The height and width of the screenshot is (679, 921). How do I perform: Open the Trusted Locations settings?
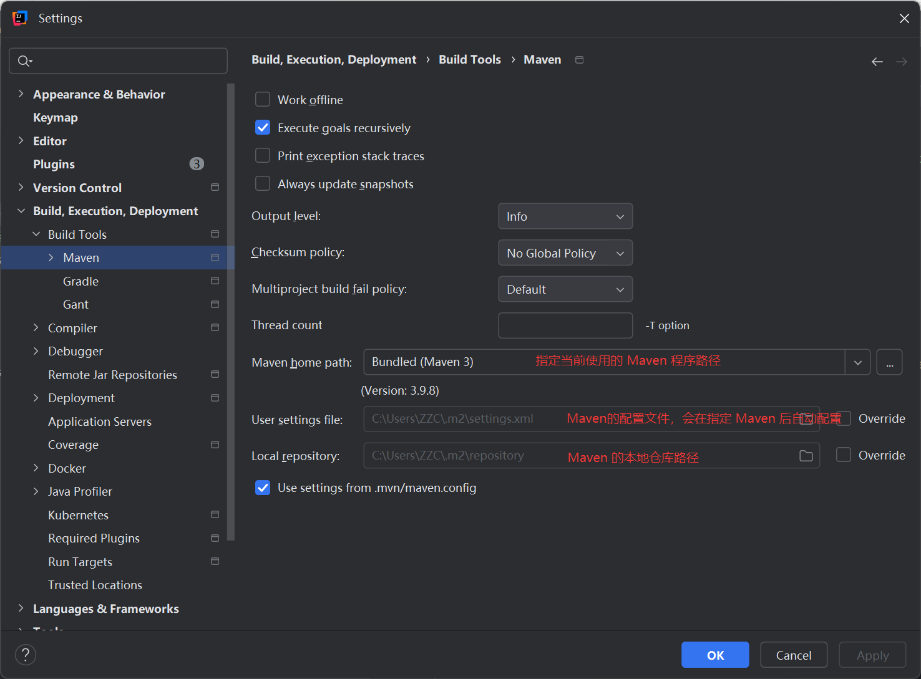pyautogui.click(x=95, y=585)
